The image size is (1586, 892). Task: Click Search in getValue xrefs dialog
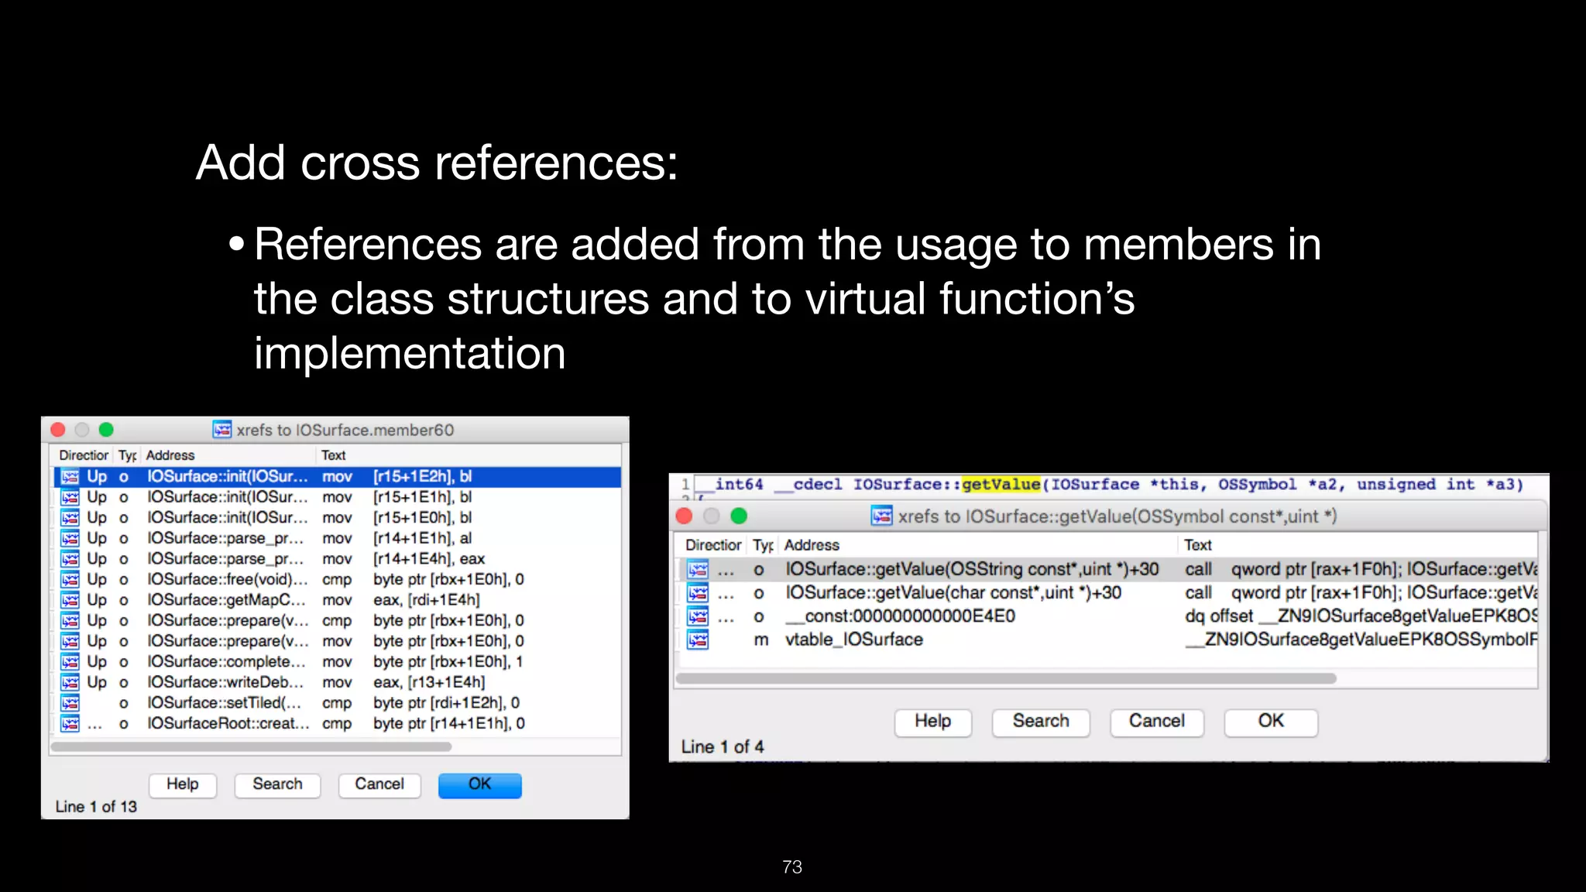pos(1041,722)
